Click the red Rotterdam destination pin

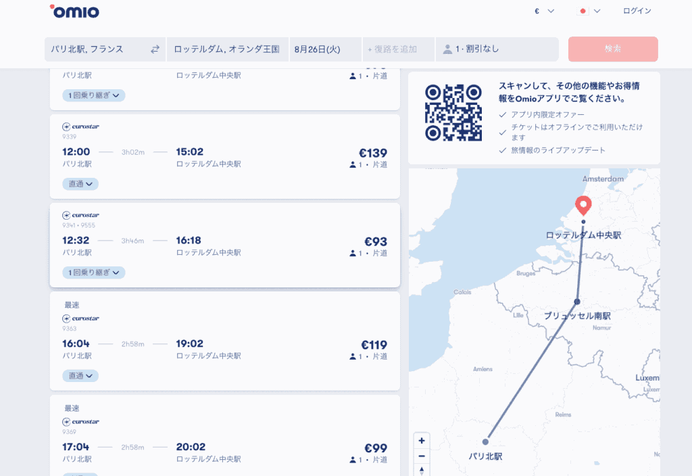pos(583,206)
